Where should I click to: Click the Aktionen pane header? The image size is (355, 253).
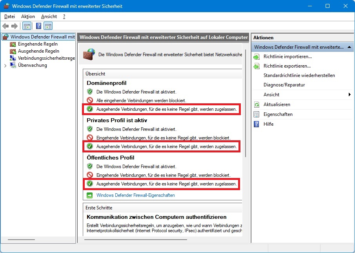coord(263,38)
